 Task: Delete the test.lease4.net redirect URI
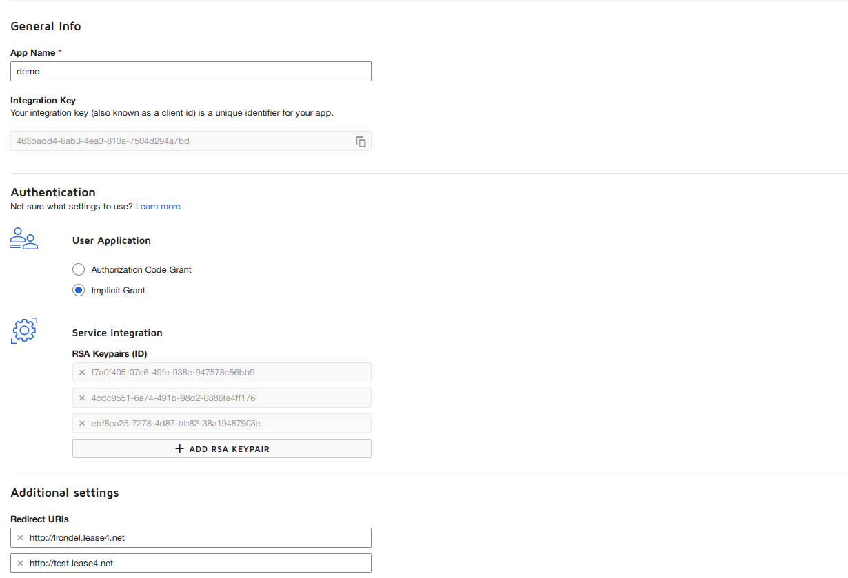pos(20,564)
